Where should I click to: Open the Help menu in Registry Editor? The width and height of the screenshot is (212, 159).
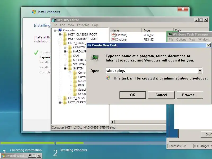[x=95, y=25]
